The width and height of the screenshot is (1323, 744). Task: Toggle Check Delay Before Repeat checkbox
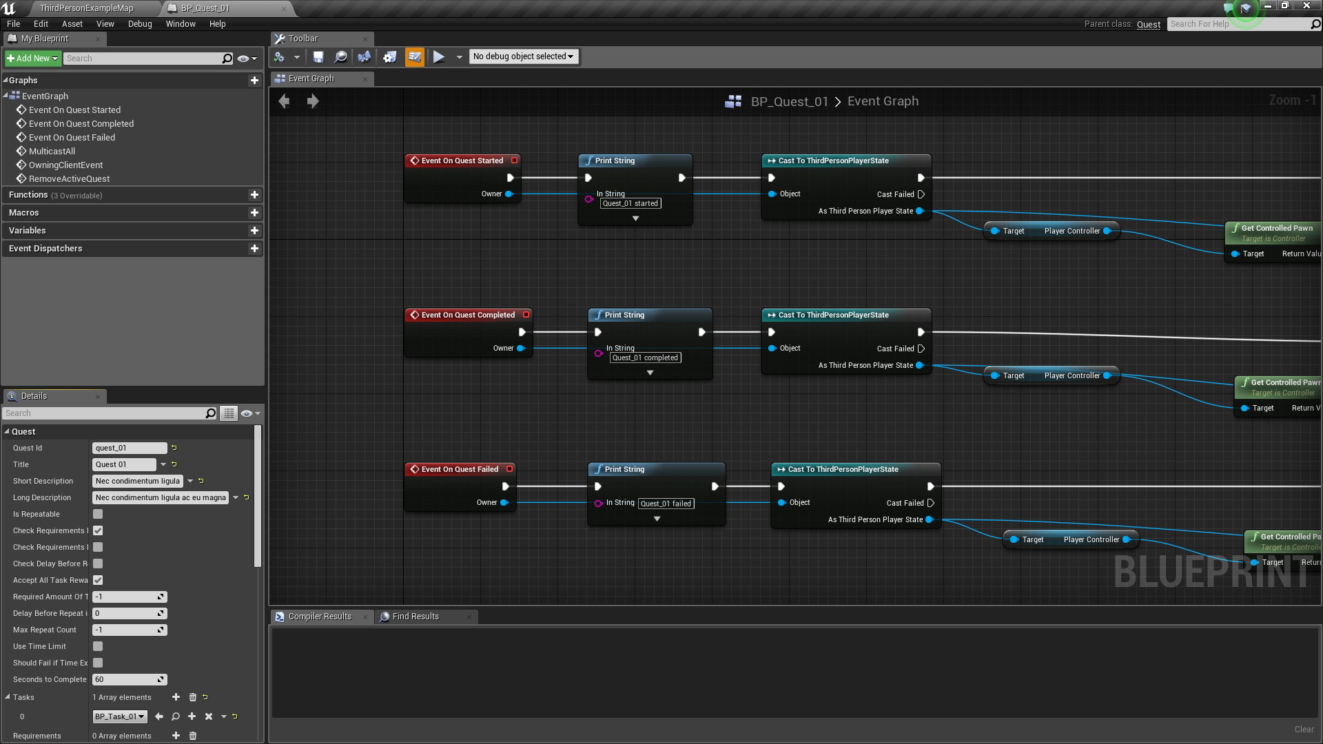(x=98, y=564)
